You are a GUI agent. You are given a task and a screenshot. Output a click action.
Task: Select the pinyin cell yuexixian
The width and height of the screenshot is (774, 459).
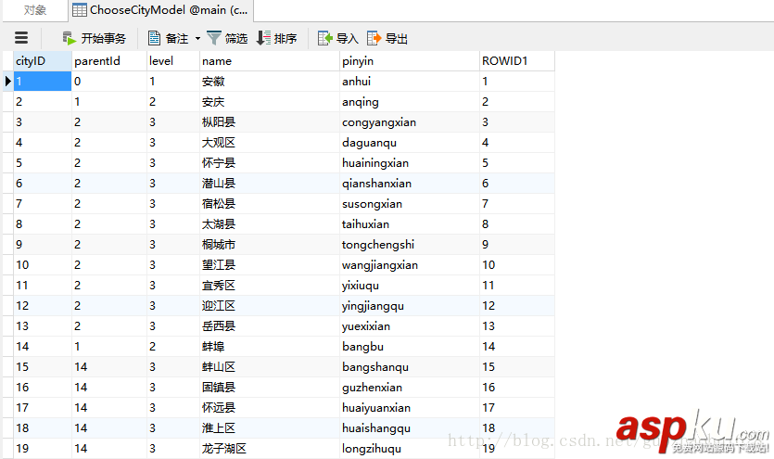410,326
